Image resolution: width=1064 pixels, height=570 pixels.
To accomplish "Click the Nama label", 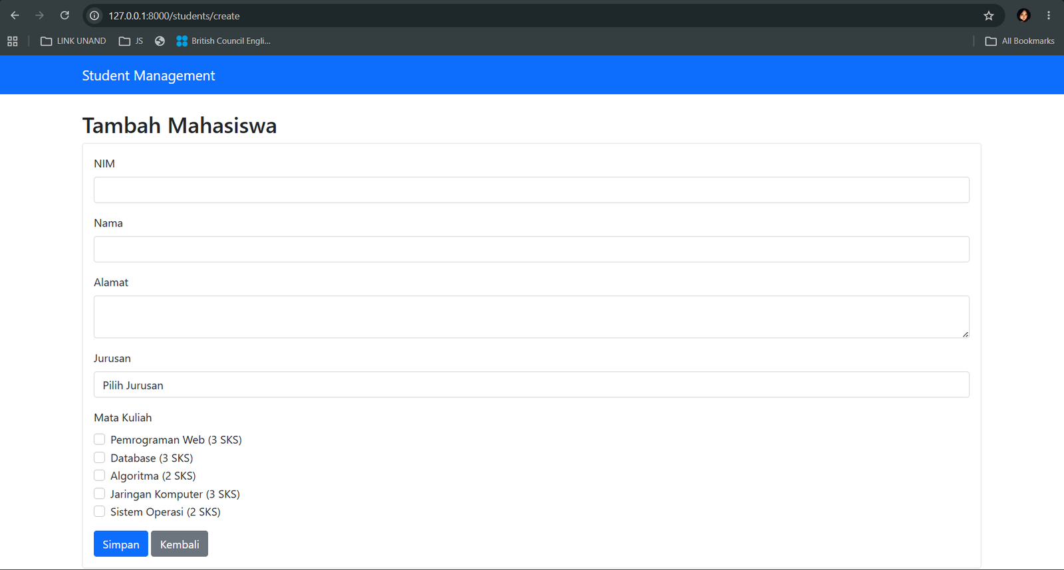I will click(108, 223).
